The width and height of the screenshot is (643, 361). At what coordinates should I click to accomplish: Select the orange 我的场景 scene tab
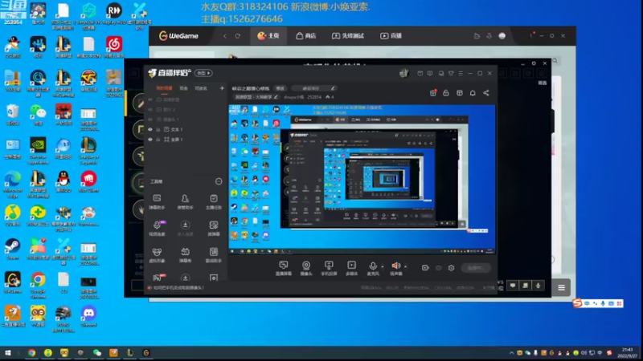[164, 88]
